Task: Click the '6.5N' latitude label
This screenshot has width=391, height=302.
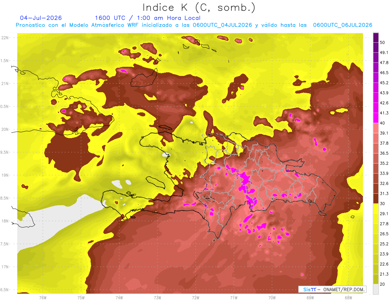Action: [5, 290]
